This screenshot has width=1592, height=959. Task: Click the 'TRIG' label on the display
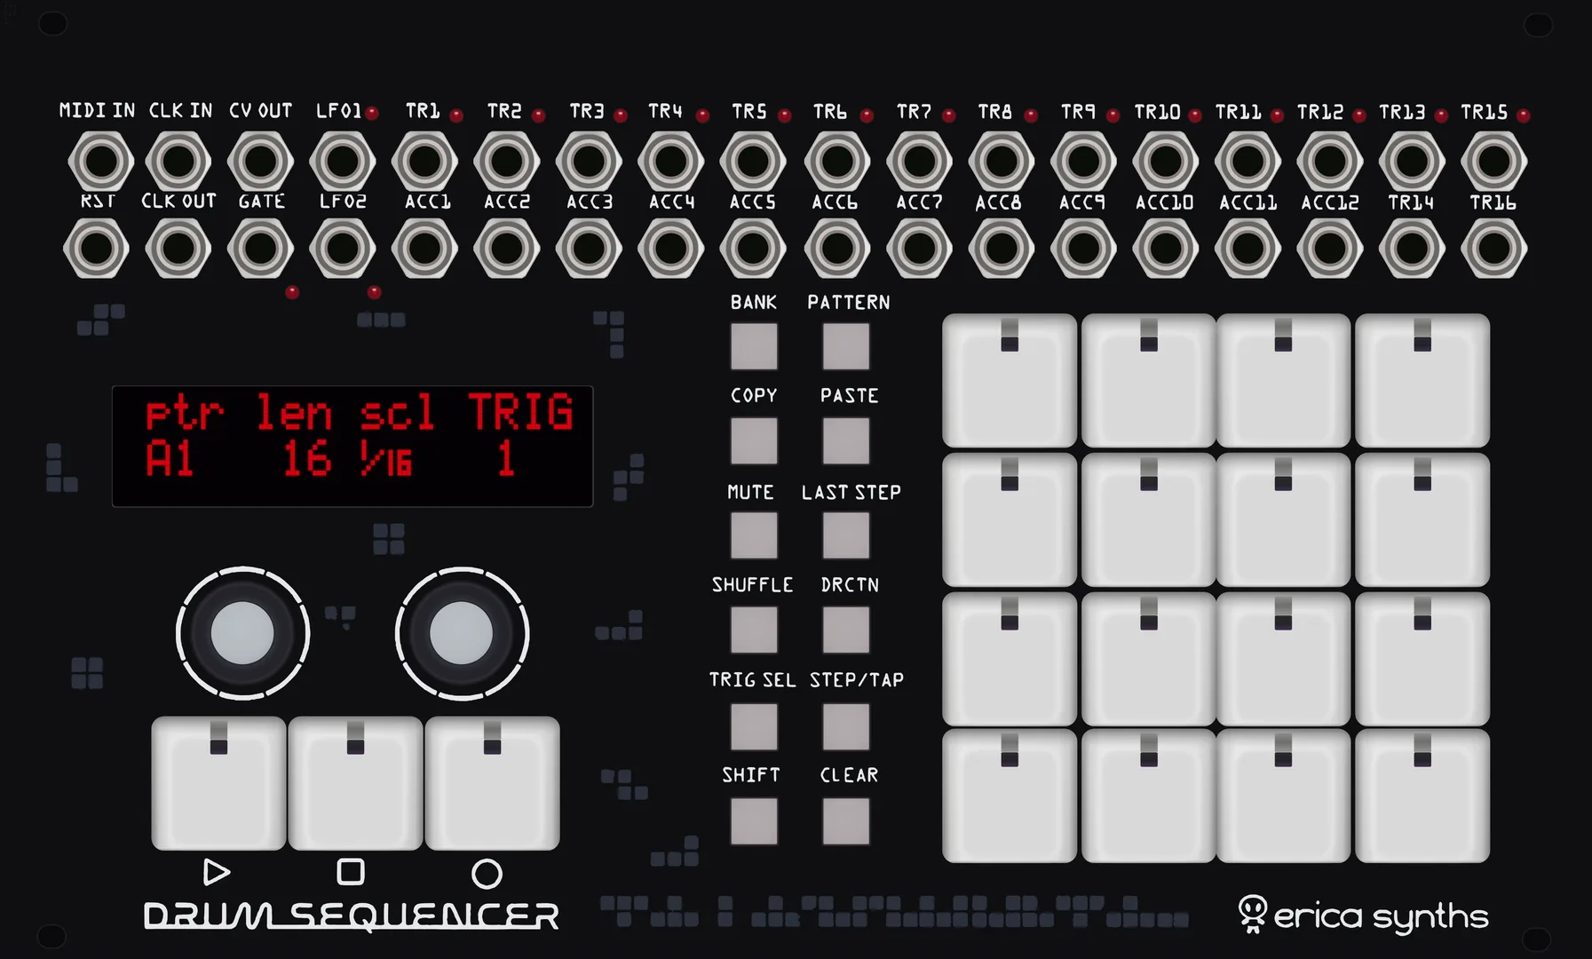pyautogui.click(x=521, y=412)
